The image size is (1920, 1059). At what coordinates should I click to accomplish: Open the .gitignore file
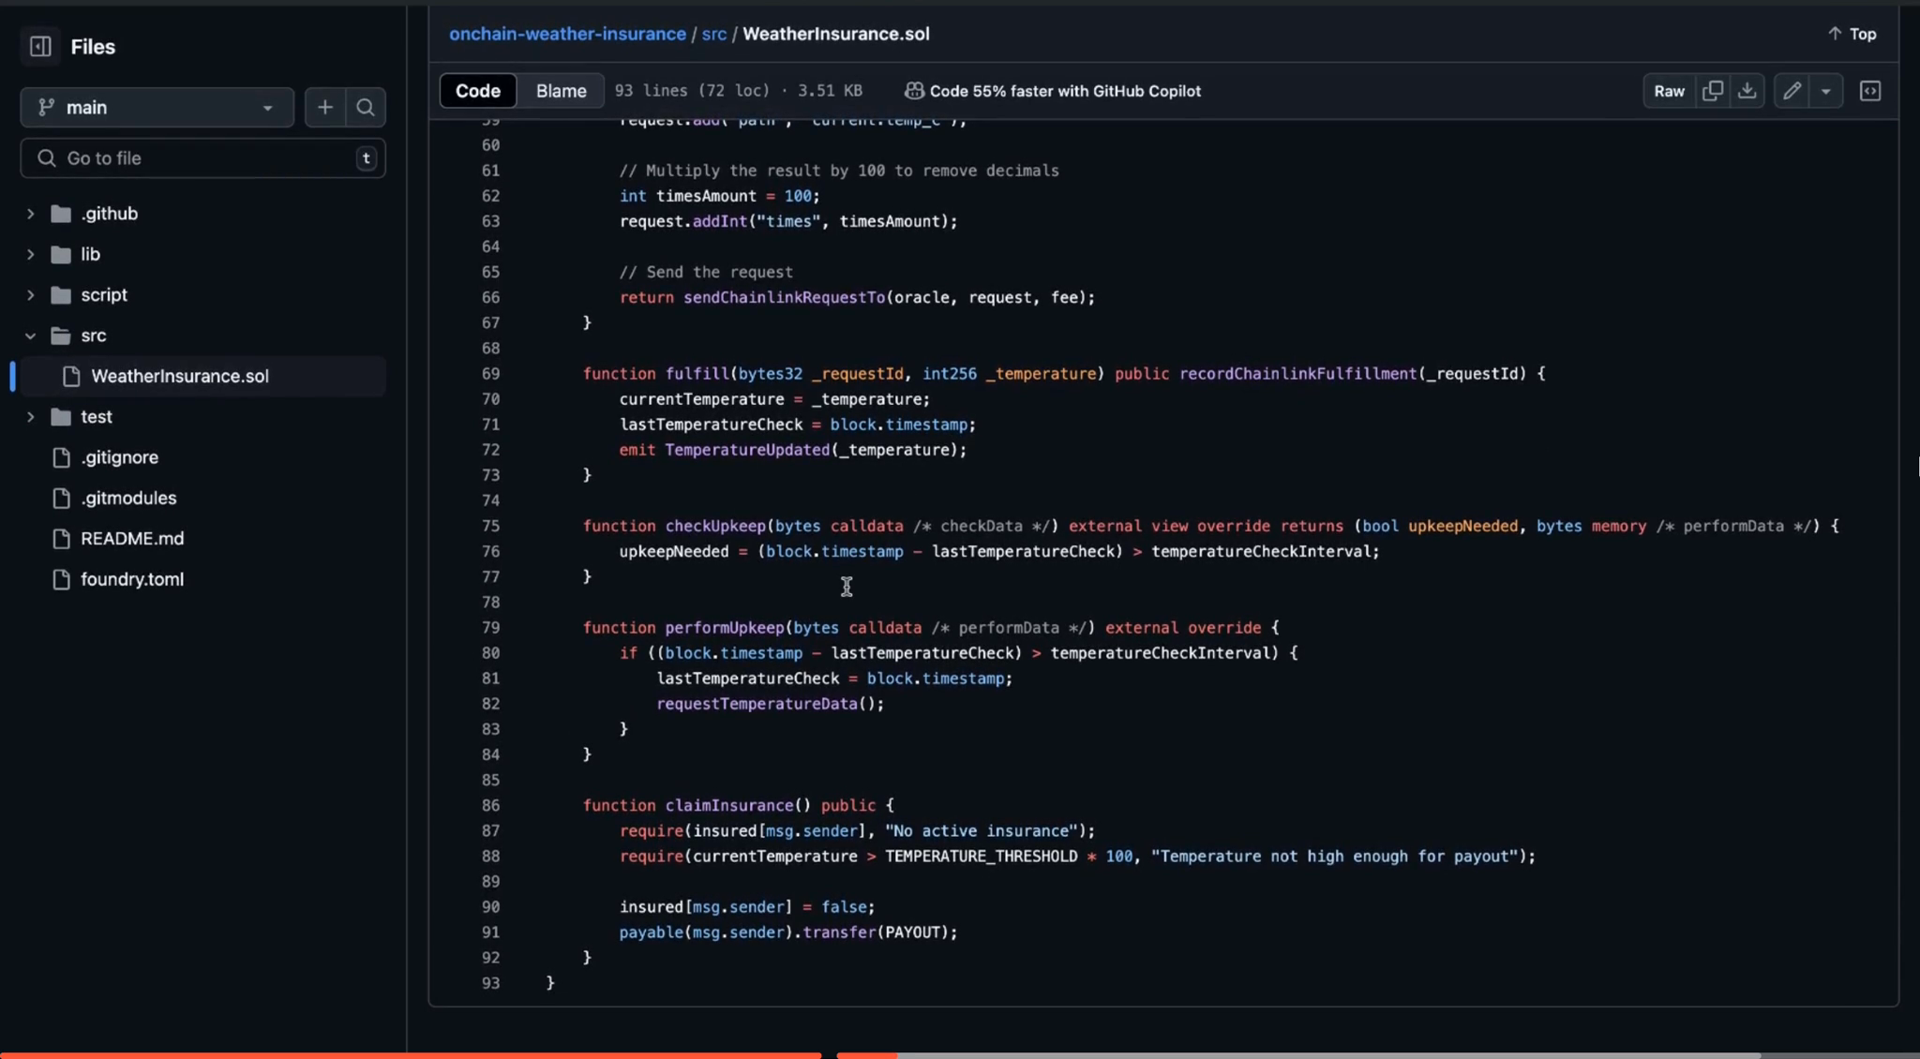click(119, 457)
